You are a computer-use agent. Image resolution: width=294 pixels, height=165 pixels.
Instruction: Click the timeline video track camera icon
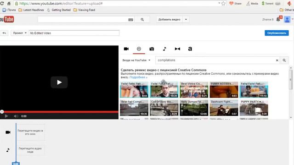pyautogui.click(x=8, y=132)
